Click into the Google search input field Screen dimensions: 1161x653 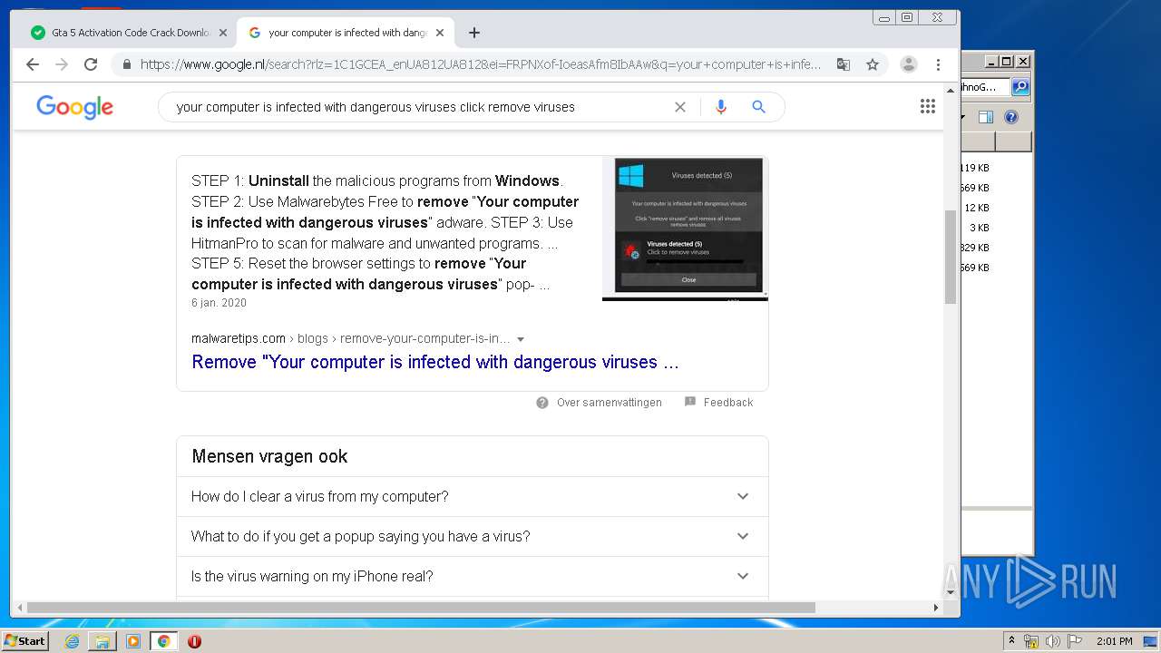[417, 107]
